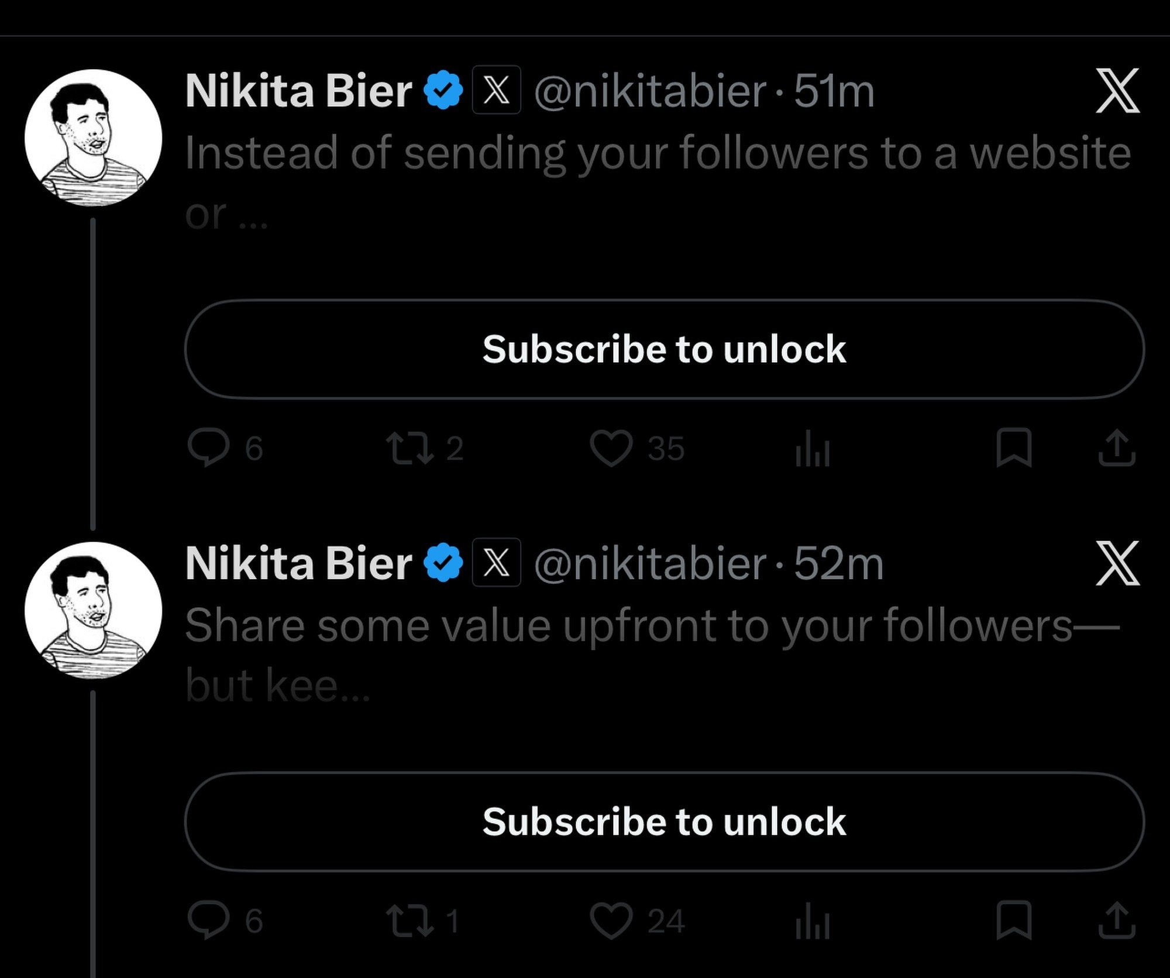Open Nikita Bier's avatar on the 51m post
This screenshot has height=978, width=1170.
93,138
